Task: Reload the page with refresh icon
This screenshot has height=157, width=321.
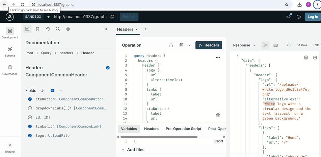Action: 23,5
